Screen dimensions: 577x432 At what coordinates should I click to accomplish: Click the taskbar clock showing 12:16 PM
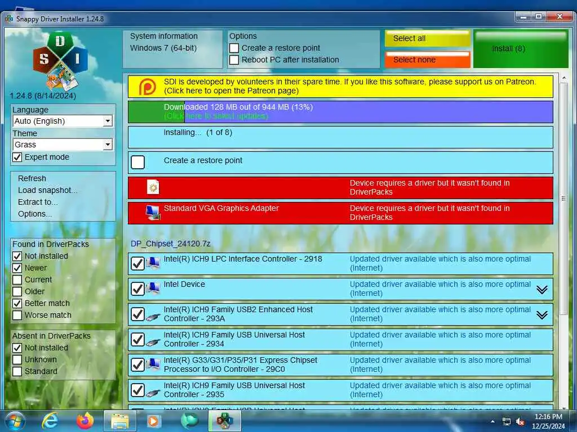click(x=548, y=421)
